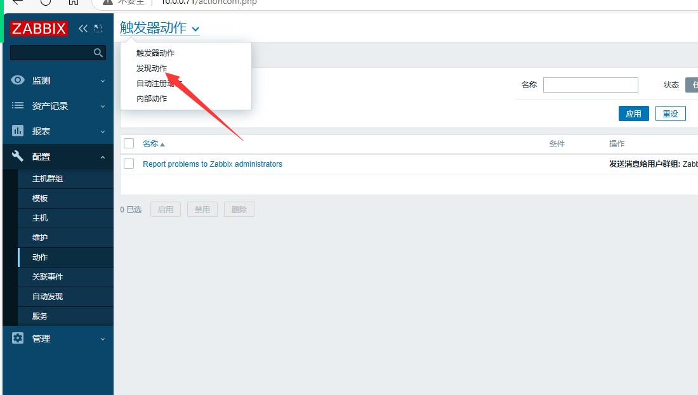Click the eye icon for 监测
The height and width of the screenshot is (395, 698).
coord(18,80)
